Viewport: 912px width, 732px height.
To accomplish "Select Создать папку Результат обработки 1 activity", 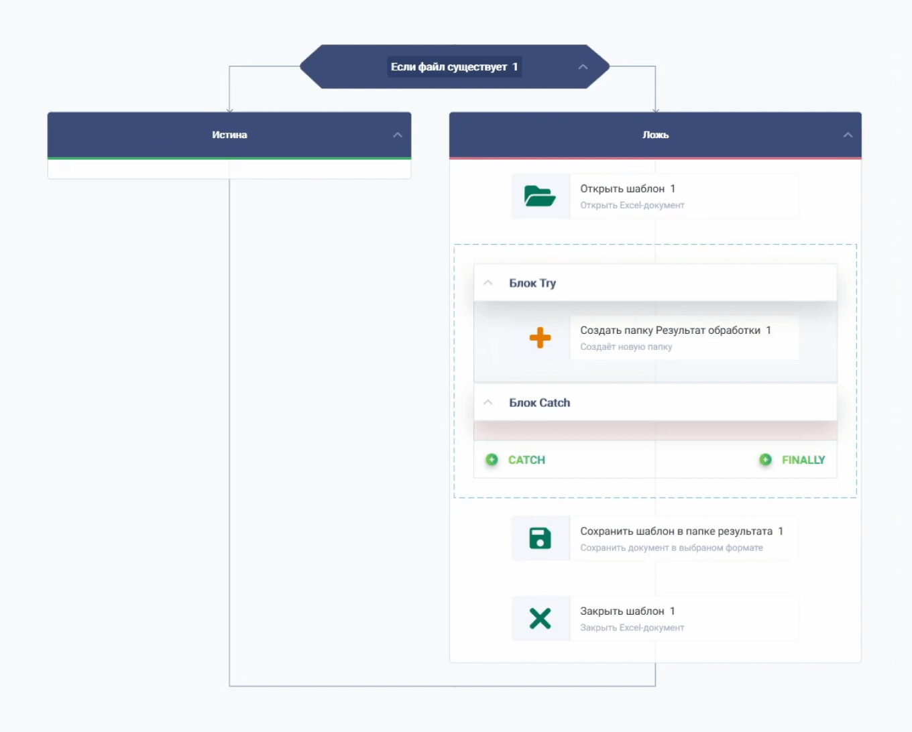I will [655, 338].
